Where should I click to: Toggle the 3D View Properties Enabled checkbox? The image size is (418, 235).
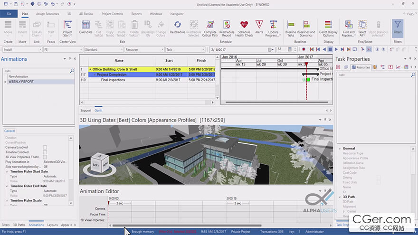coord(45,157)
